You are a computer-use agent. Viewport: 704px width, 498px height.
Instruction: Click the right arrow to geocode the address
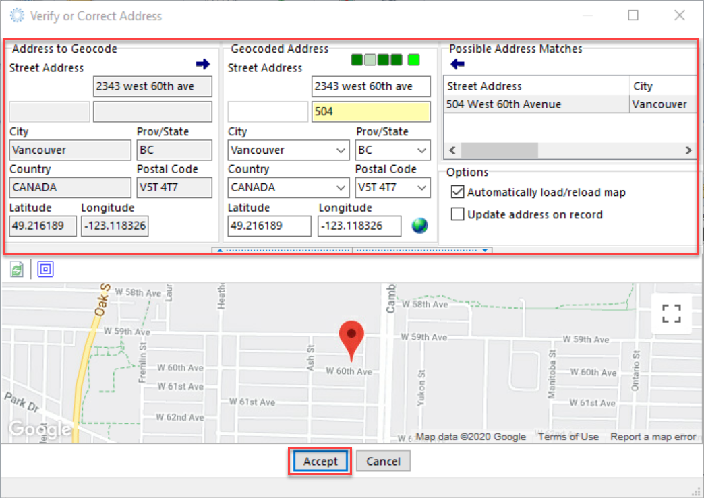[202, 64]
